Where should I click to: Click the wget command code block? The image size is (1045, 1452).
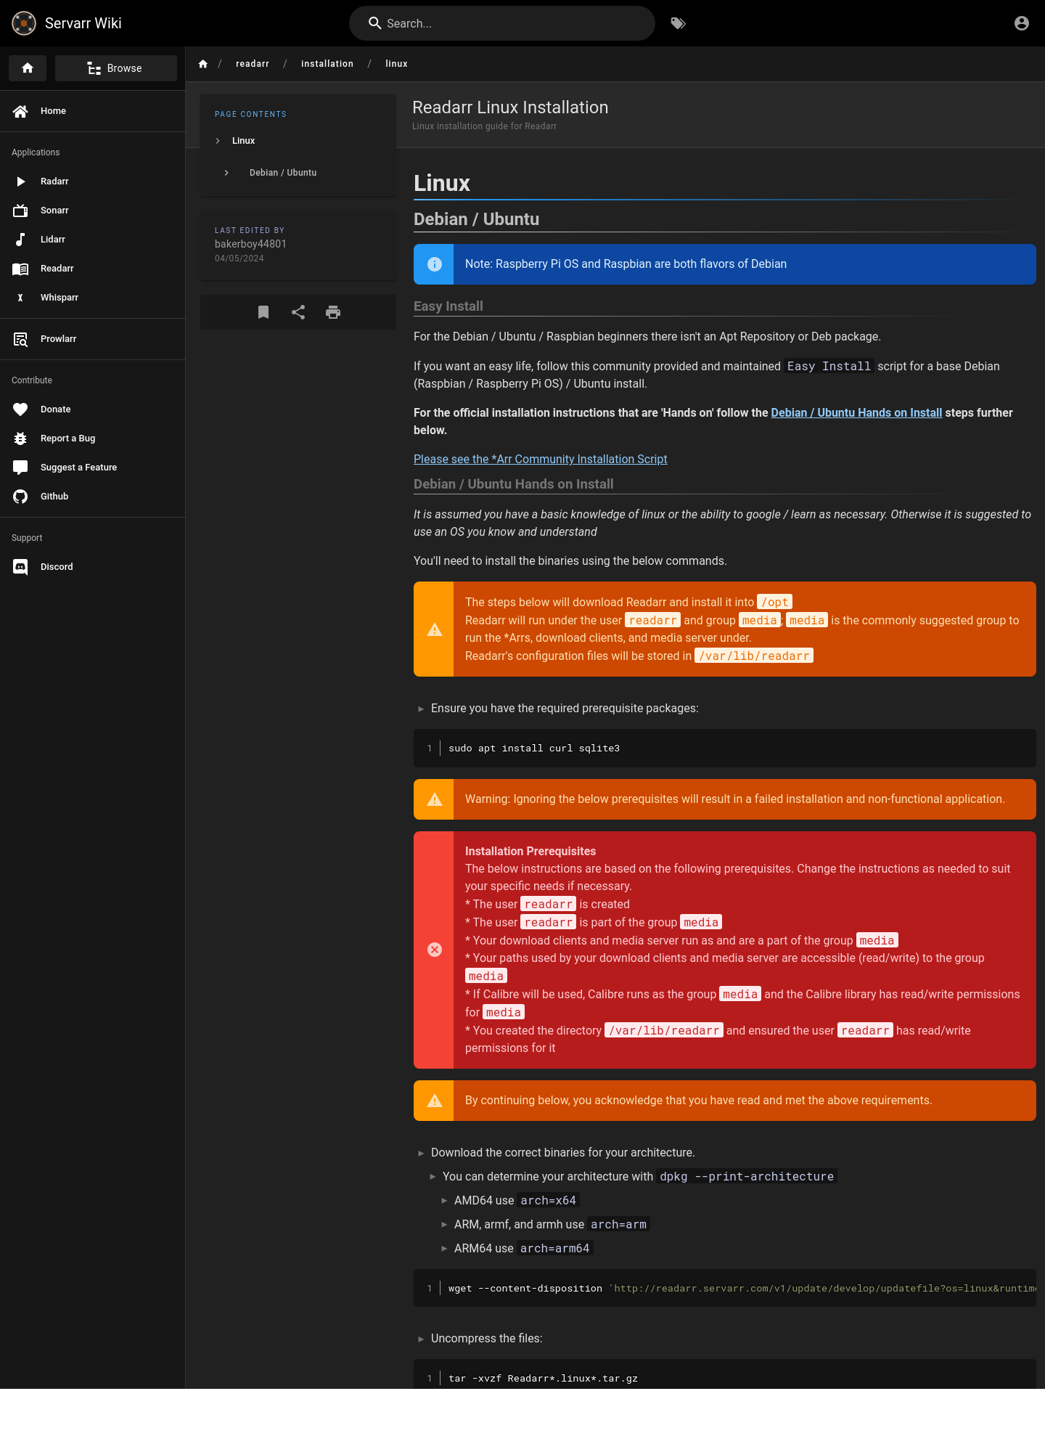[724, 1288]
